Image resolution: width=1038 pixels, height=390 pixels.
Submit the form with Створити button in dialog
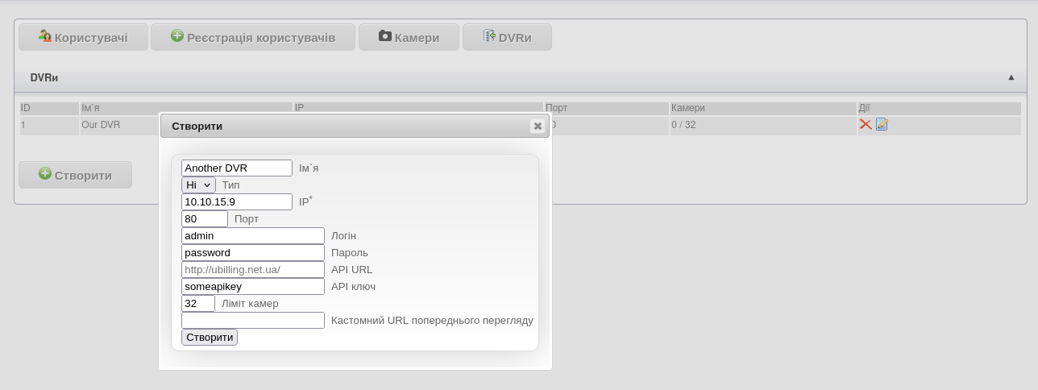click(210, 337)
